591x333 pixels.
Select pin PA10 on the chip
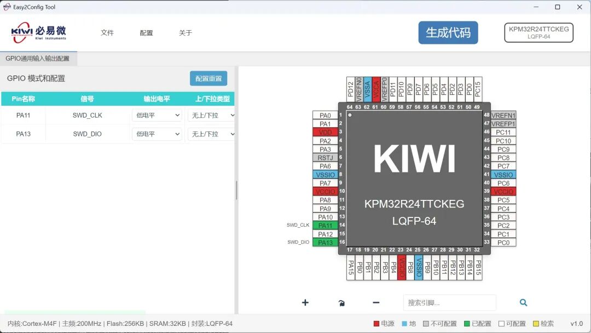click(x=325, y=217)
